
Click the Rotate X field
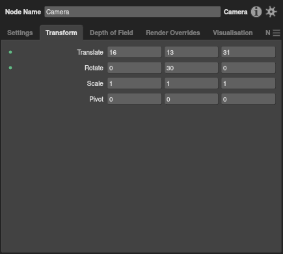coord(135,68)
